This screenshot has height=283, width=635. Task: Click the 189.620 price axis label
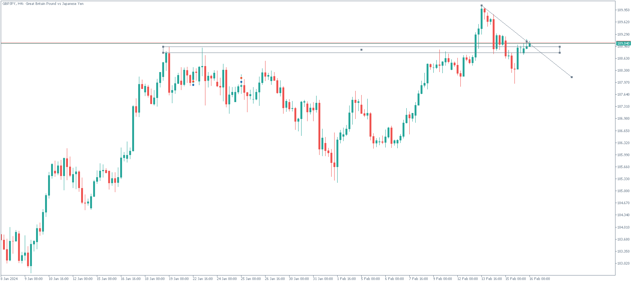(x=623, y=22)
